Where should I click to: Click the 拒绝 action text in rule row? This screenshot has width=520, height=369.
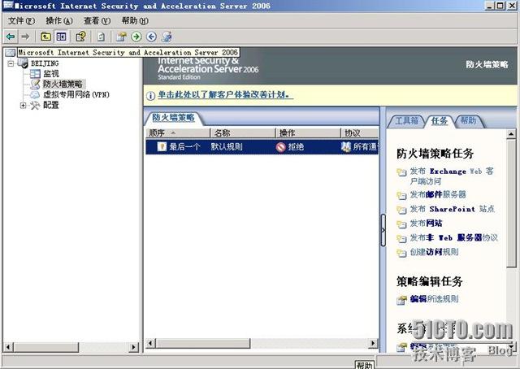[296, 146]
